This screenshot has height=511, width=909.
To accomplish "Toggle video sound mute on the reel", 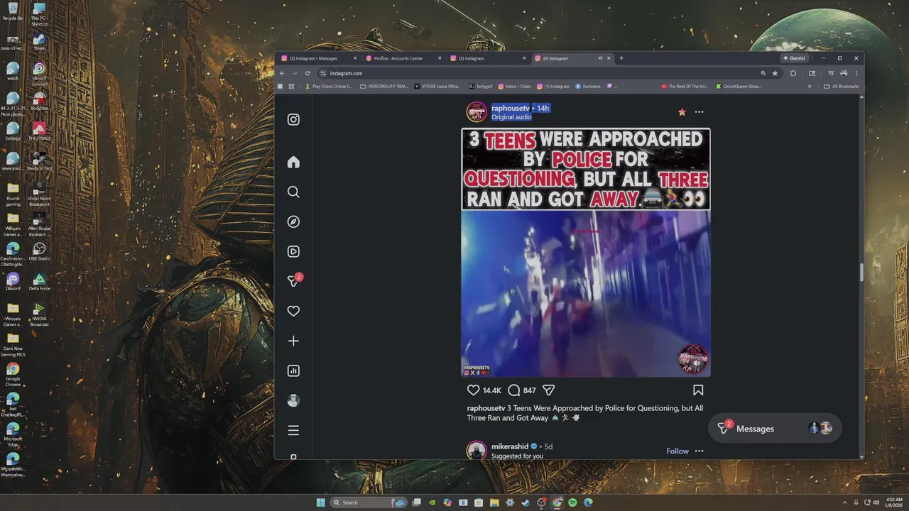I will pyautogui.click(x=696, y=363).
